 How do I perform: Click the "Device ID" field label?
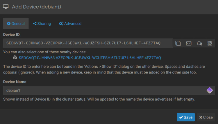(x=11, y=35)
